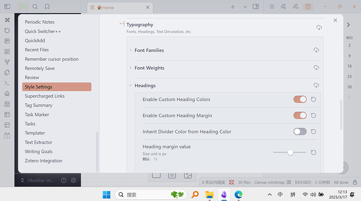Open the home page ribbon icon

(x=7, y=94)
